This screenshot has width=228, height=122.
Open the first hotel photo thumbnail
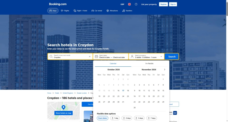(88, 116)
